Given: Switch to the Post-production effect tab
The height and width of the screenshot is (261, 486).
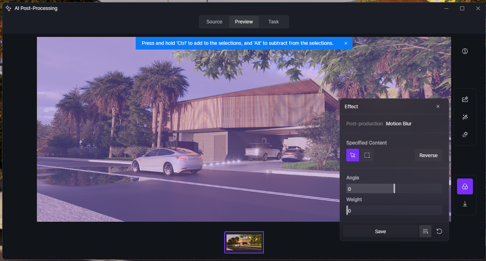Looking at the screenshot, I should pos(365,124).
